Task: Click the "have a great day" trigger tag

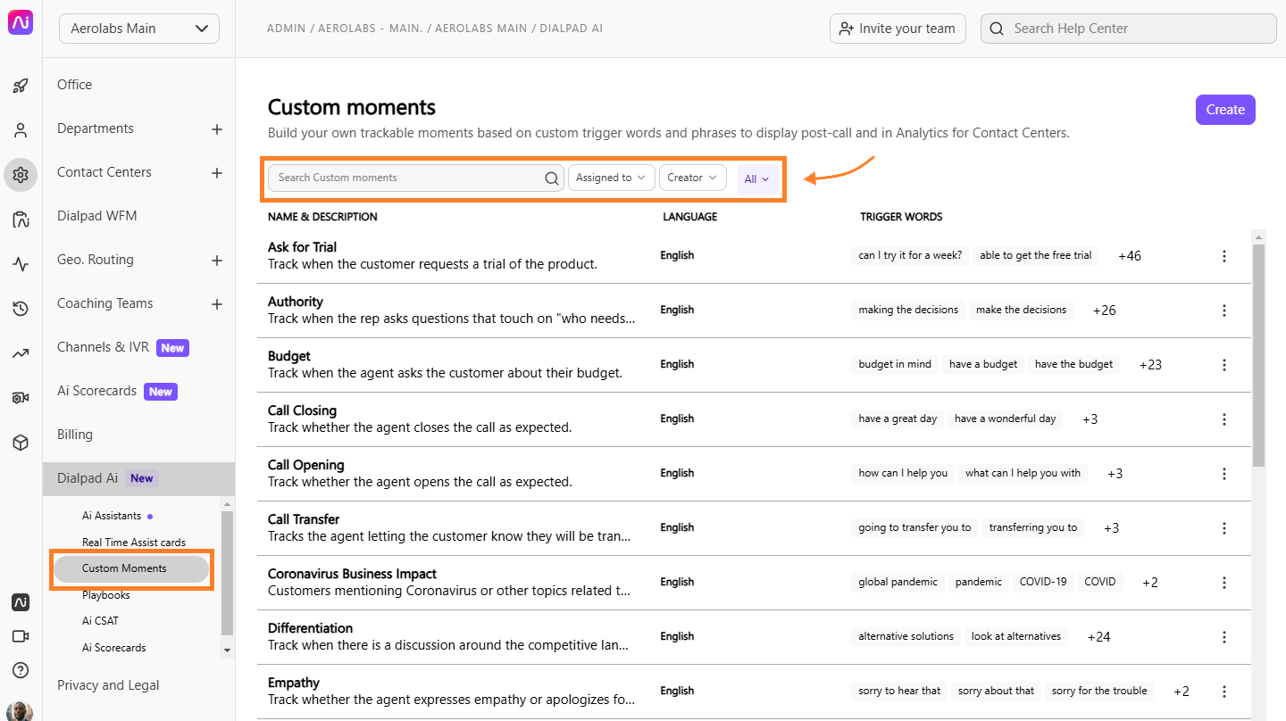Action: [898, 419]
